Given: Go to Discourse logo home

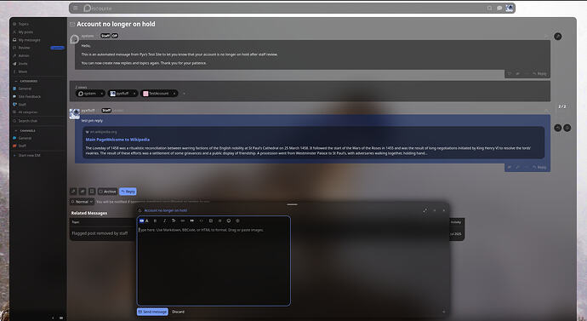Looking at the screenshot, I should (97, 8).
